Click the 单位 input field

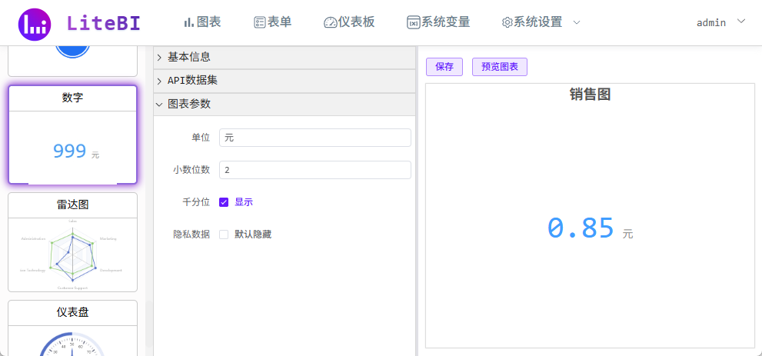(315, 138)
